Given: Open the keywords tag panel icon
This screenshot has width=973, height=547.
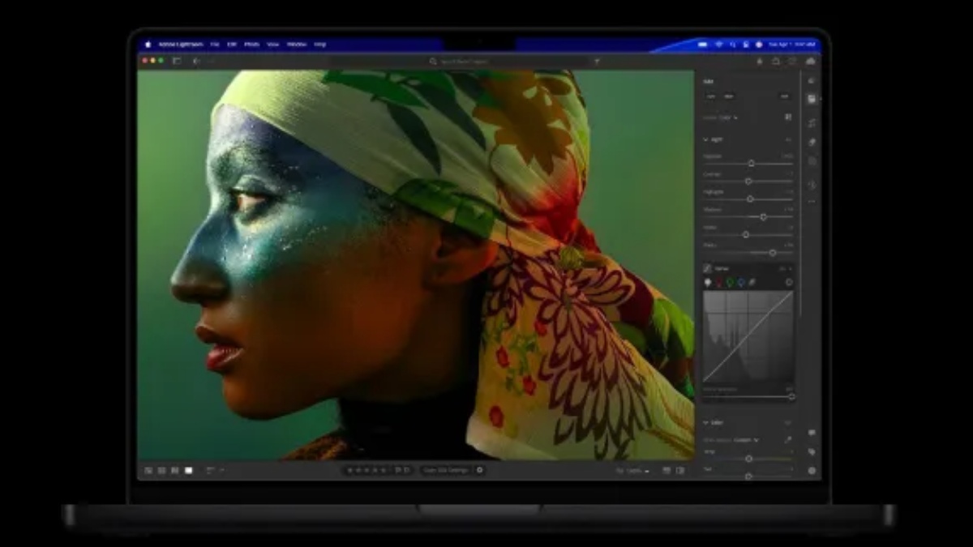Looking at the screenshot, I should (812, 451).
